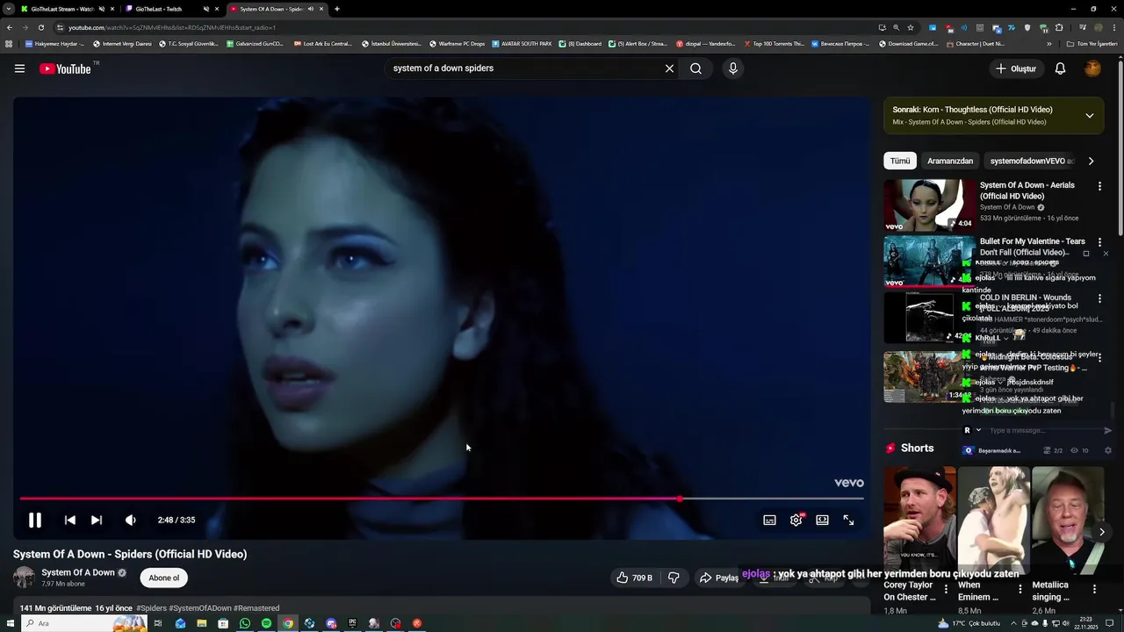Switch to GioTheLast Stream browser tab
This screenshot has width=1124, height=632.
61,9
